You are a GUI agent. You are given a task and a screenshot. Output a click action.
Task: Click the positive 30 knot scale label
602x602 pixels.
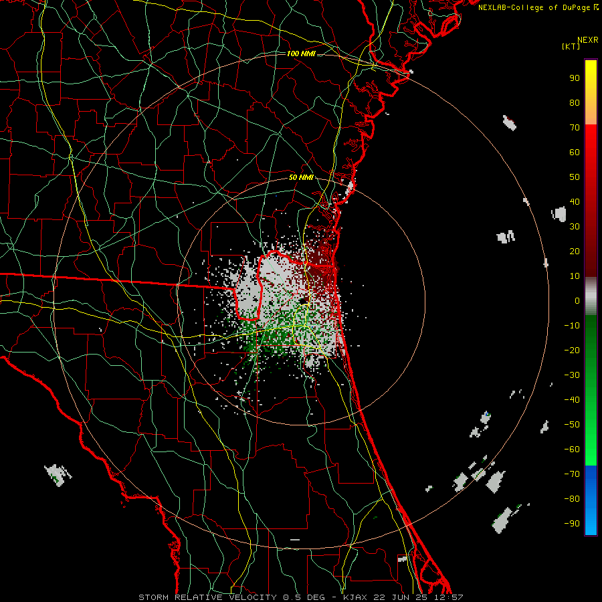click(x=575, y=227)
